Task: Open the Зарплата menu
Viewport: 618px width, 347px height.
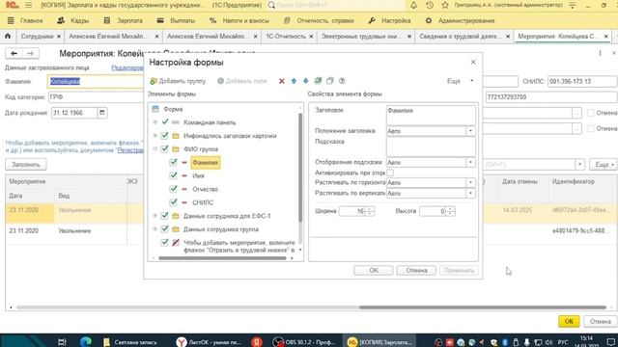Action: 123,20
